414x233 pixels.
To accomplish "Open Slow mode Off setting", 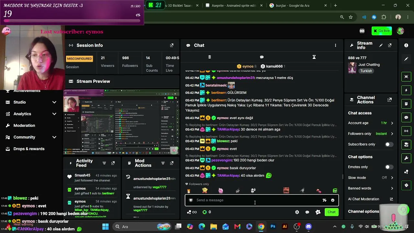I will click(371, 178).
